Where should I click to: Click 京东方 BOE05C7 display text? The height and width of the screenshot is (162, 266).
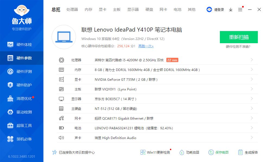[116, 99]
